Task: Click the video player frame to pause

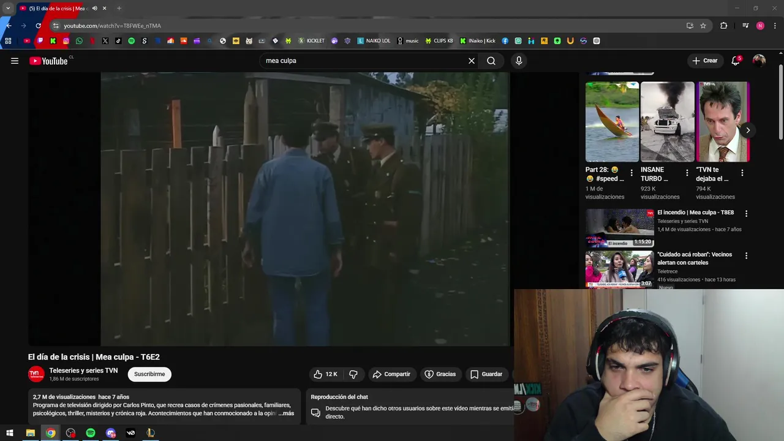Action: (x=269, y=209)
